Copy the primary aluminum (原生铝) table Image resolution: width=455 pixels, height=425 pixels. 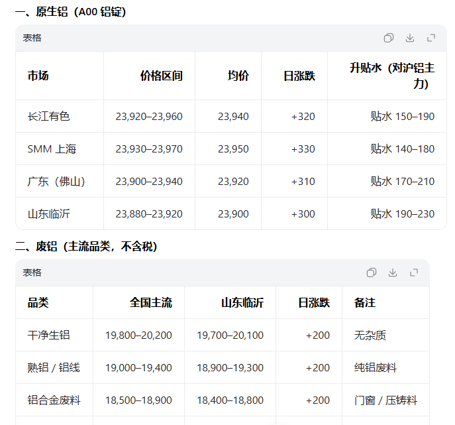click(389, 38)
